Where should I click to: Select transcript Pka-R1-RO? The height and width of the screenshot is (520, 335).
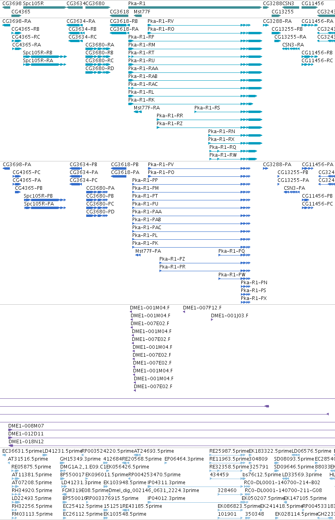161,29
